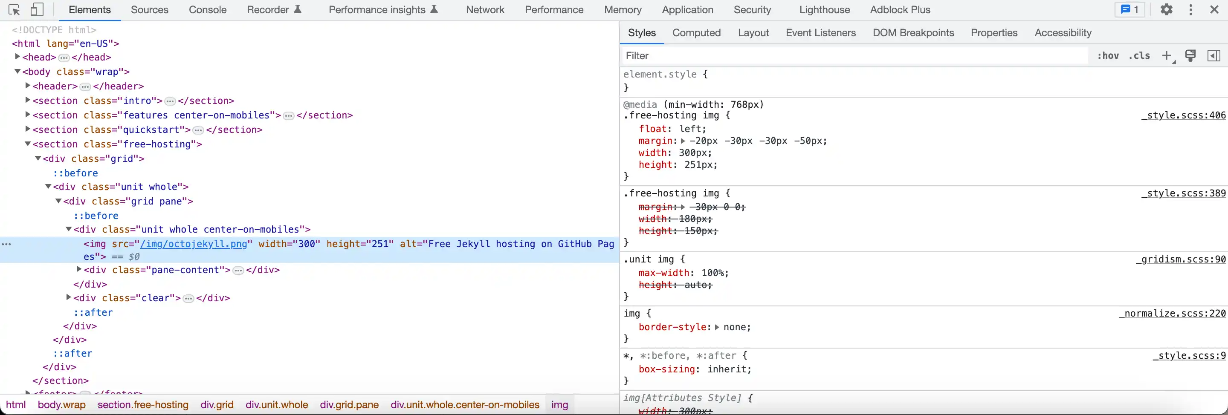
Task: Expand section class quickstart
Action: [x=28, y=129]
